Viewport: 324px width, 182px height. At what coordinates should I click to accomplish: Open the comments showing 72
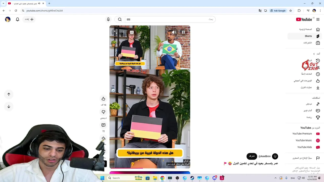pos(103,125)
